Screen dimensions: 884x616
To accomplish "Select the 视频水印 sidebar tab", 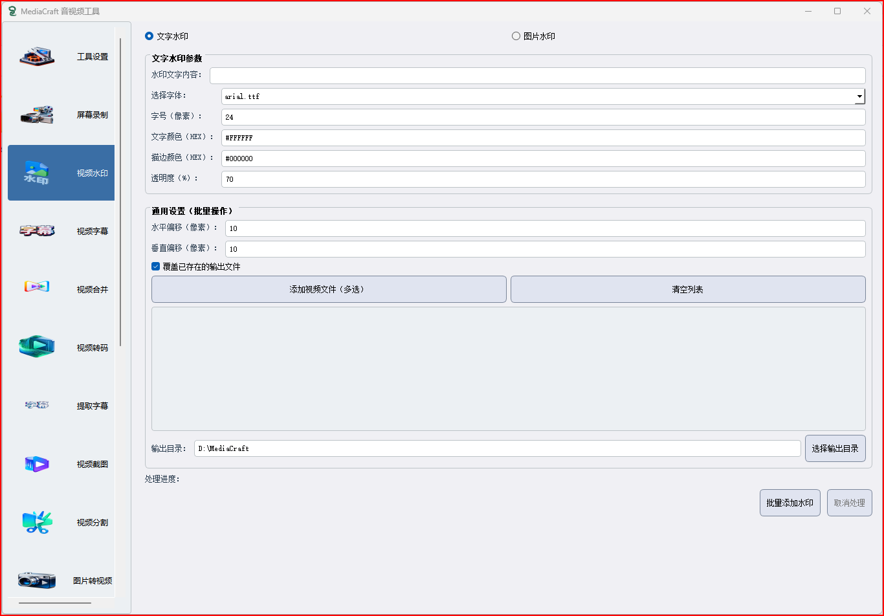I will click(61, 173).
